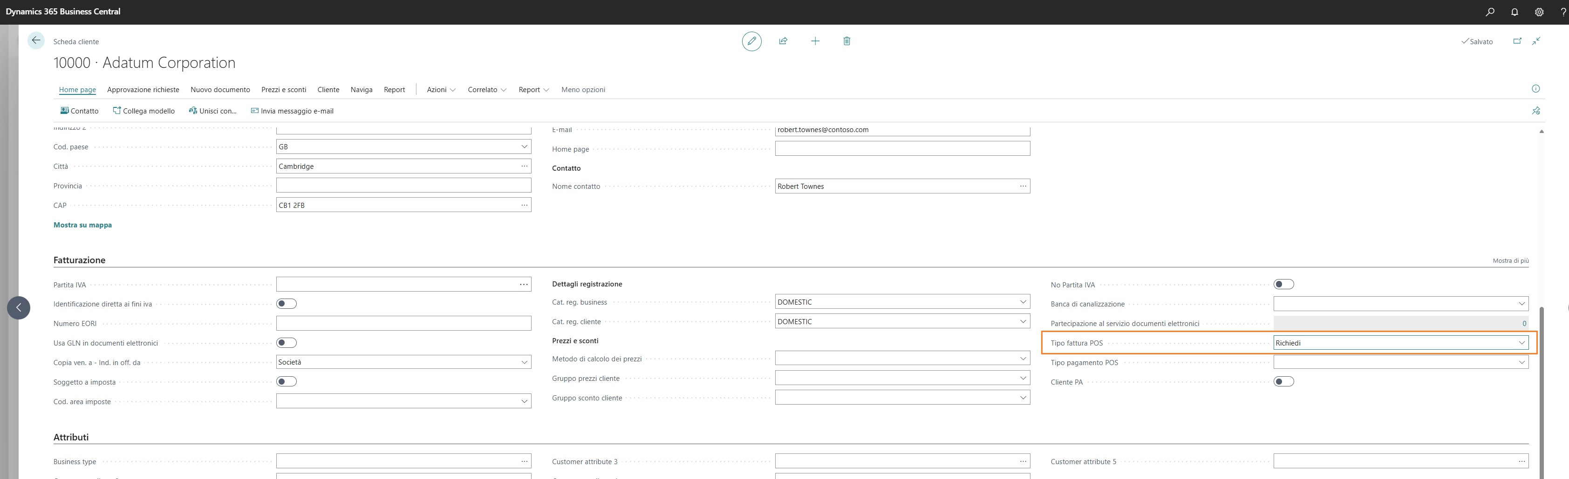The height and width of the screenshot is (479, 1569).
Task: Expand Tipo fattura POS dropdown
Action: [1521, 343]
